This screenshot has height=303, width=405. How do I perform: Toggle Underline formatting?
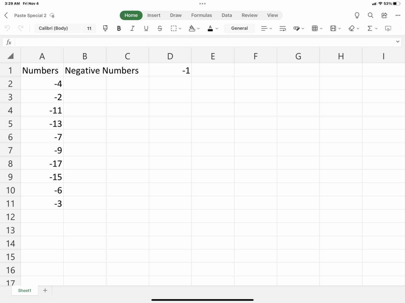[146, 28]
